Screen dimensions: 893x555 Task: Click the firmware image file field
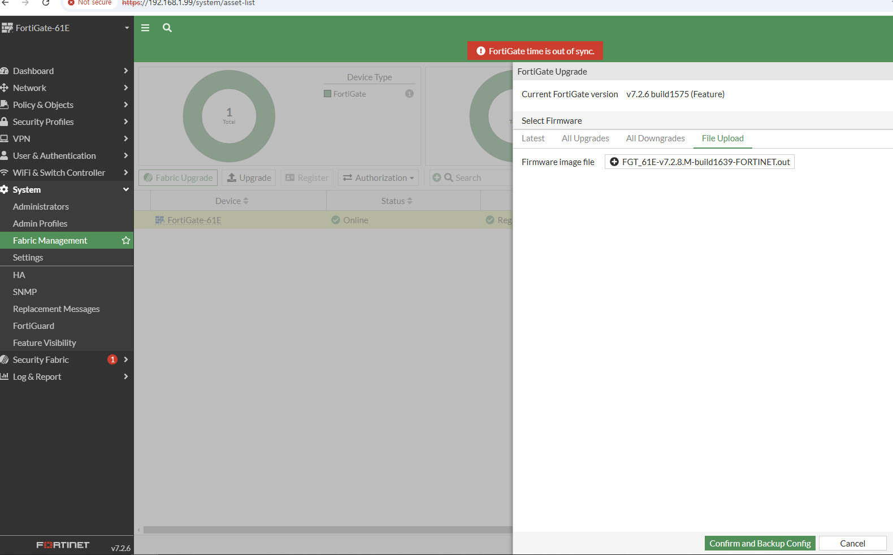click(700, 162)
